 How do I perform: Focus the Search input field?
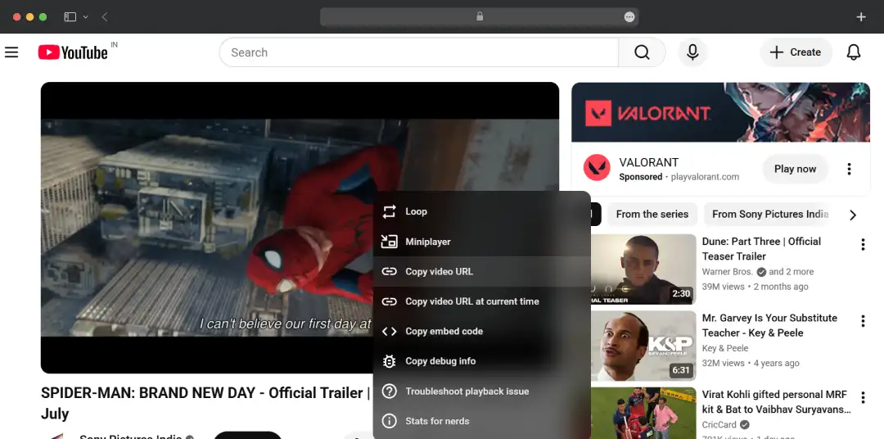tap(419, 52)
